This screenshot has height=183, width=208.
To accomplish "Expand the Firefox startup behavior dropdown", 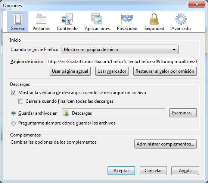I will coord(120,49).
